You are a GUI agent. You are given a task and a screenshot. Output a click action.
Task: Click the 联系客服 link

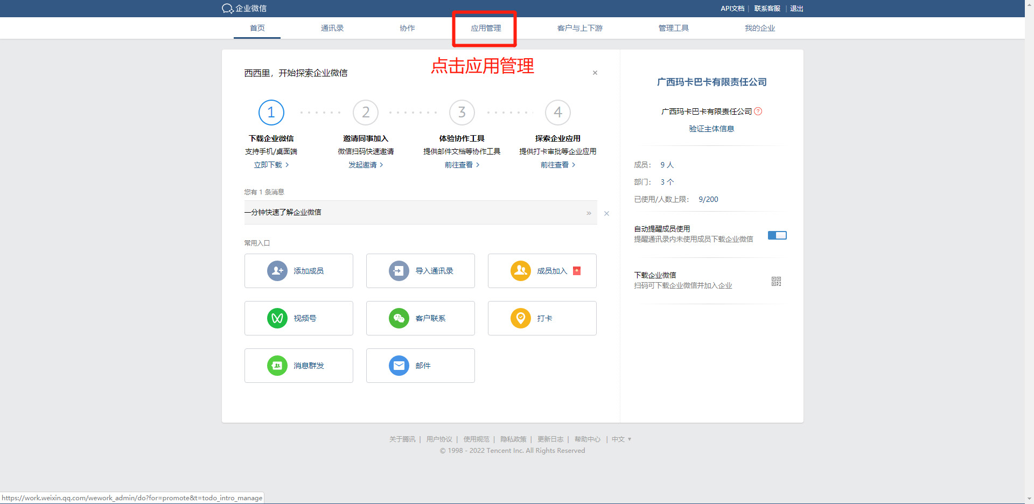click(767, 9)
